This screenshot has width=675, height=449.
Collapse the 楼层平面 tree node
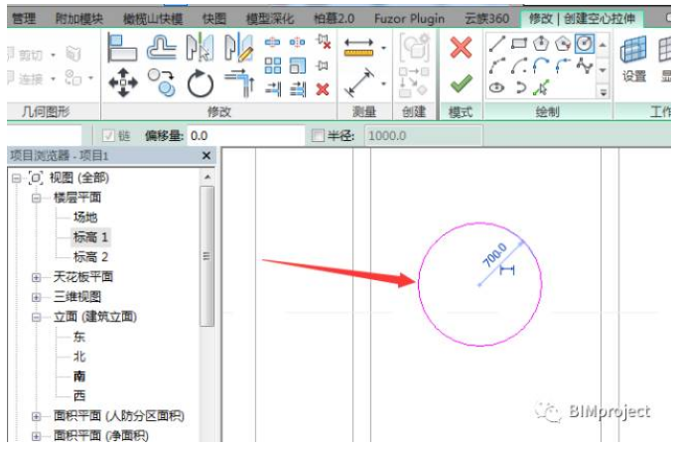tap(36, 198)
